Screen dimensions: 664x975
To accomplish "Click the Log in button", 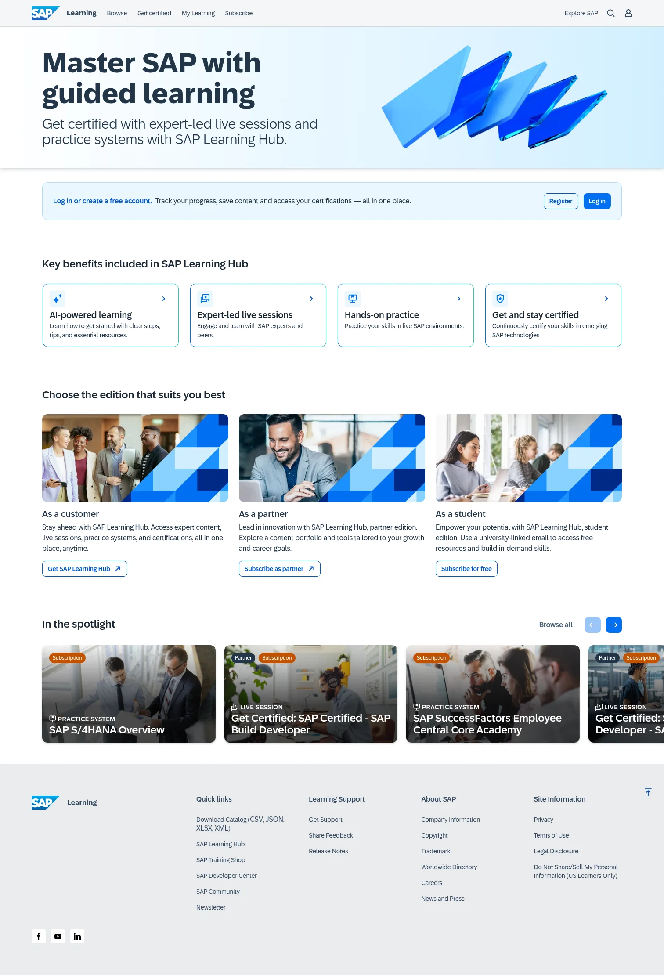I will tap(597, 201).
